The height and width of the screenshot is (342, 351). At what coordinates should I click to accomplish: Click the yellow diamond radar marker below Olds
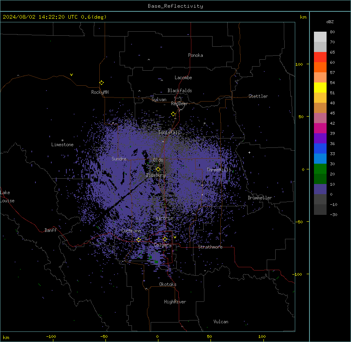point(158,169)
